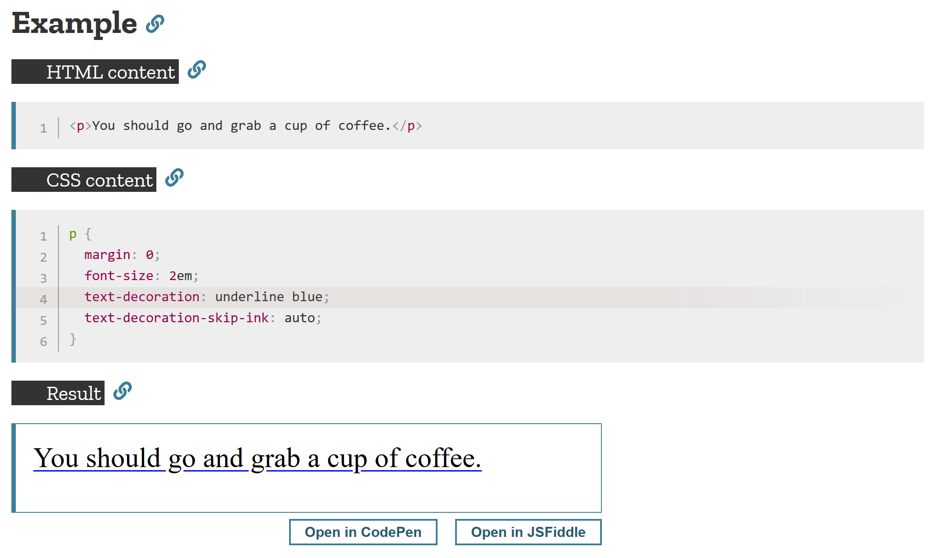Screen dimensions: 930x558
Task: Click the link icon next to CSS content
Action: coord(174,178)
